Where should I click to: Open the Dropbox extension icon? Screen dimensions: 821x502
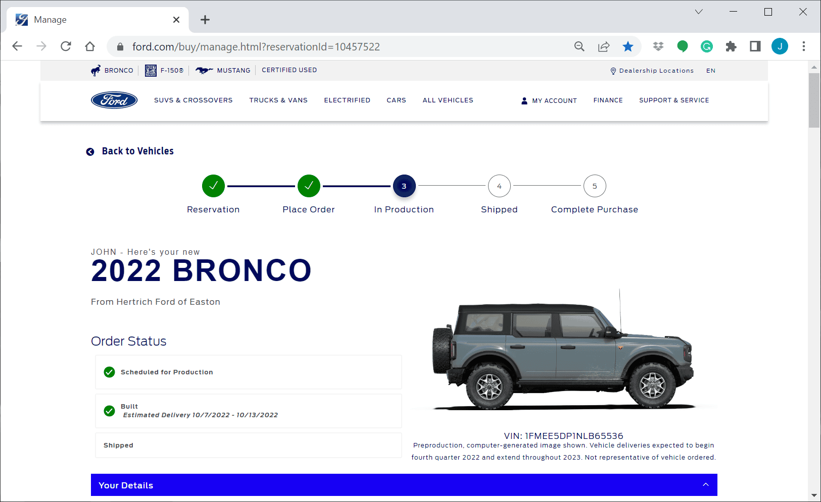pos(658,46)
